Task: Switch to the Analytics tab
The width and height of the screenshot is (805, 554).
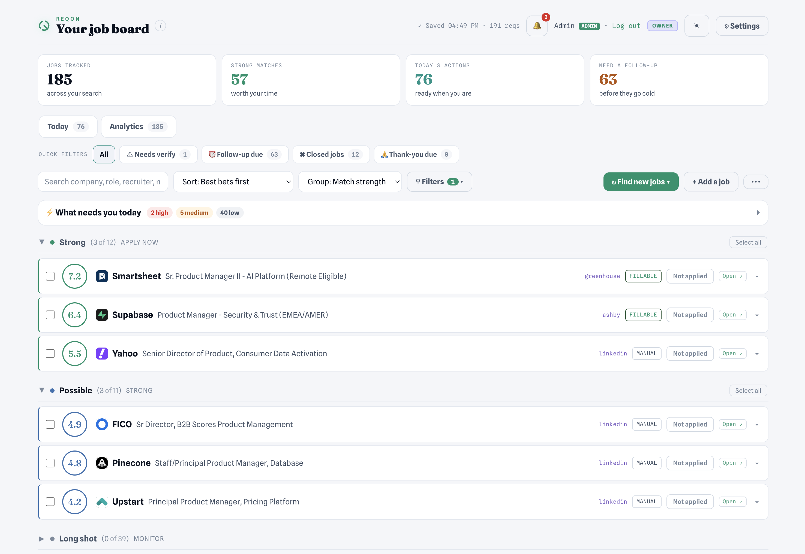Action: 138,126
